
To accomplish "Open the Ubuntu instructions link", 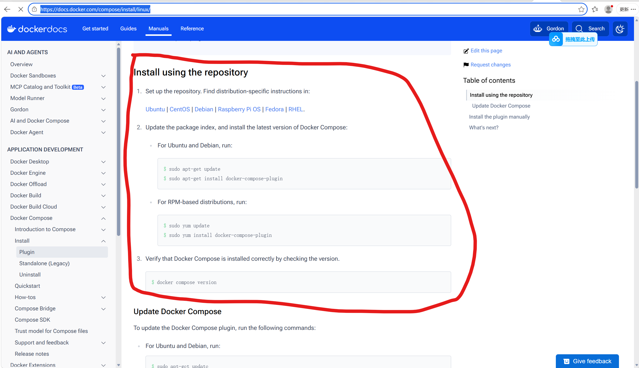I will tap(155, 110).
